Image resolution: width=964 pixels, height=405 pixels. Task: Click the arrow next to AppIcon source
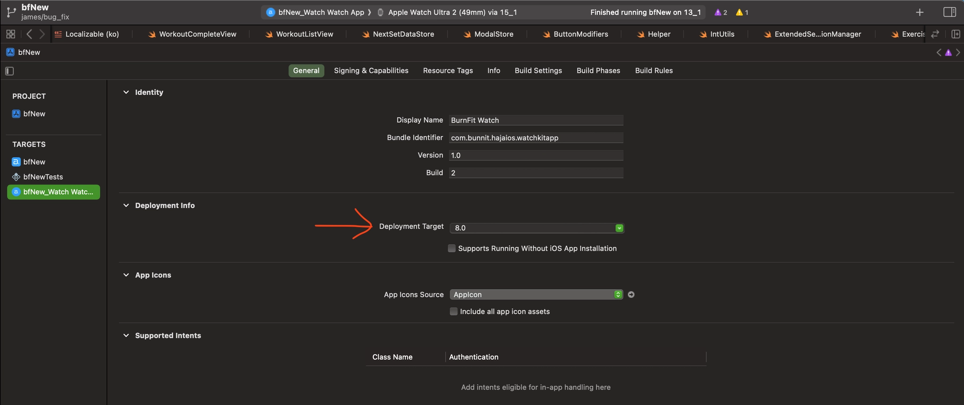pos(631,295)
